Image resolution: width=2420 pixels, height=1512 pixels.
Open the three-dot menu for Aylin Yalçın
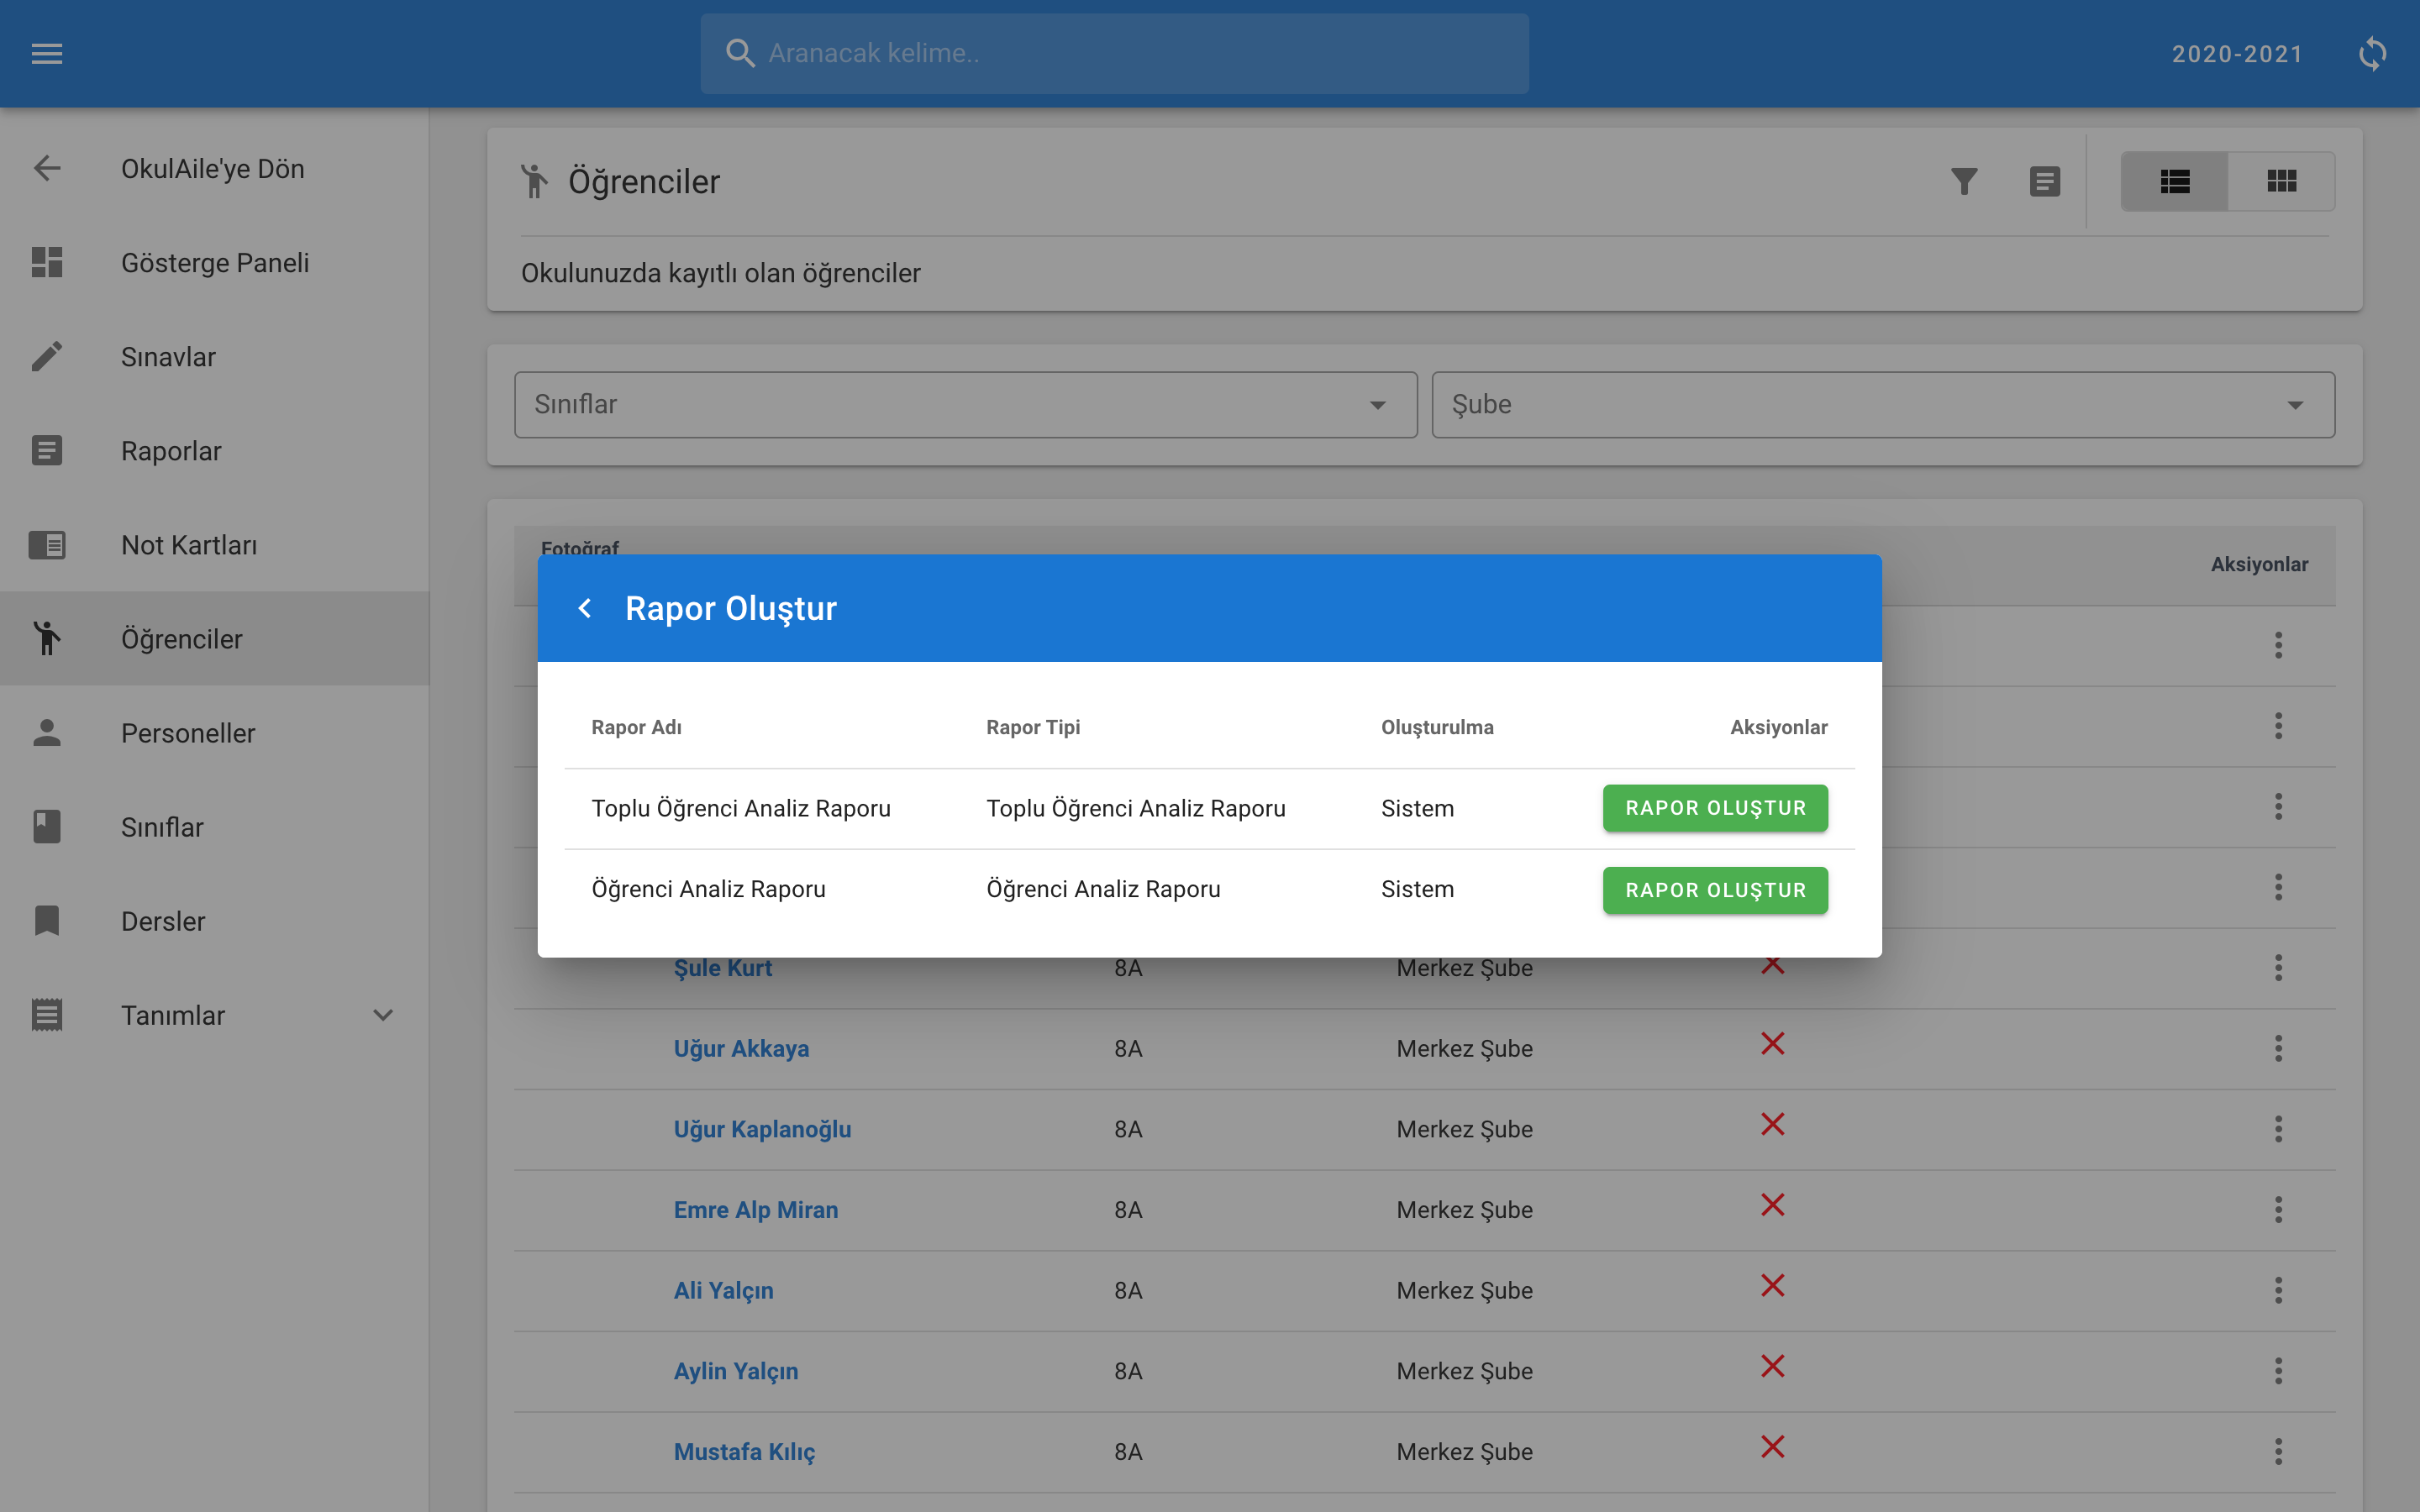pos(2279,1371)
